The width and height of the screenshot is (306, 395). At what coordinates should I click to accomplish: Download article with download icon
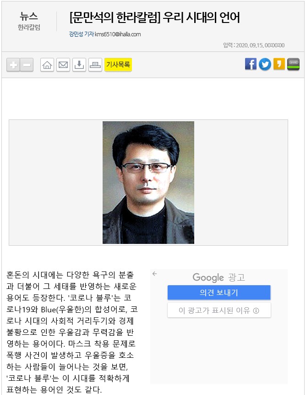(79, 65)
